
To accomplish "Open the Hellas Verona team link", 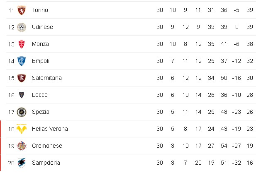I will 50,129.
